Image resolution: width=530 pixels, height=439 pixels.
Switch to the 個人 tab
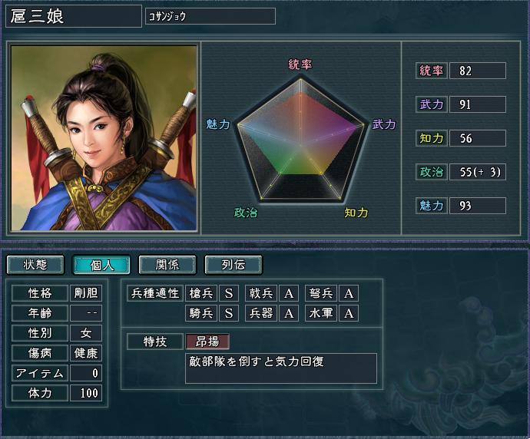[x=101, y=265]
